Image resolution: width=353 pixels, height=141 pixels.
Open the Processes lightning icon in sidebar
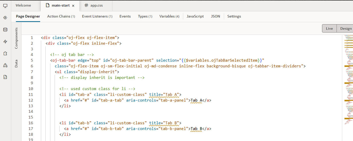(x=5, y=42)
